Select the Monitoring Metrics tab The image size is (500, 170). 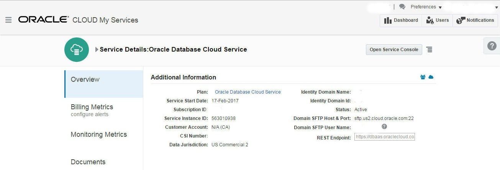tap(99, 134)
